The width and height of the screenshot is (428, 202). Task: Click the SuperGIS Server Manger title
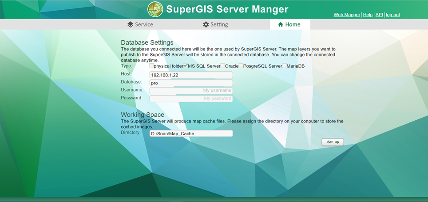click(x=227, y=9)
